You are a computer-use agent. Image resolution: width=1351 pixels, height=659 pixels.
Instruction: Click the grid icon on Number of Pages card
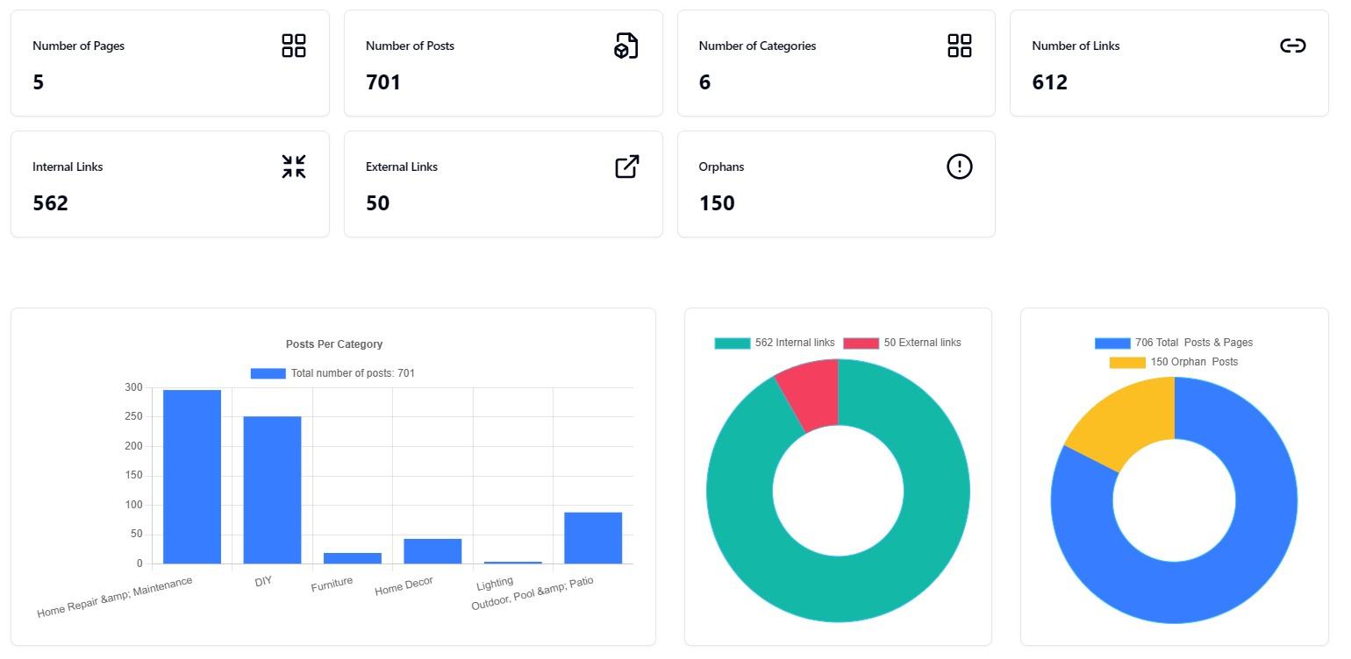294,46
